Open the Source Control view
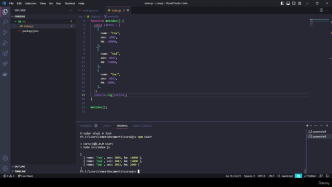The width and height of the screenshot is (332, 187). point(5,32)
